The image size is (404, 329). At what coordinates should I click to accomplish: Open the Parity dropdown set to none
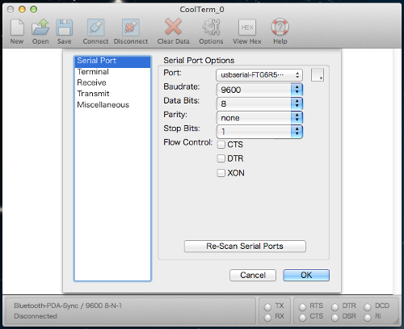pos(259,117)
